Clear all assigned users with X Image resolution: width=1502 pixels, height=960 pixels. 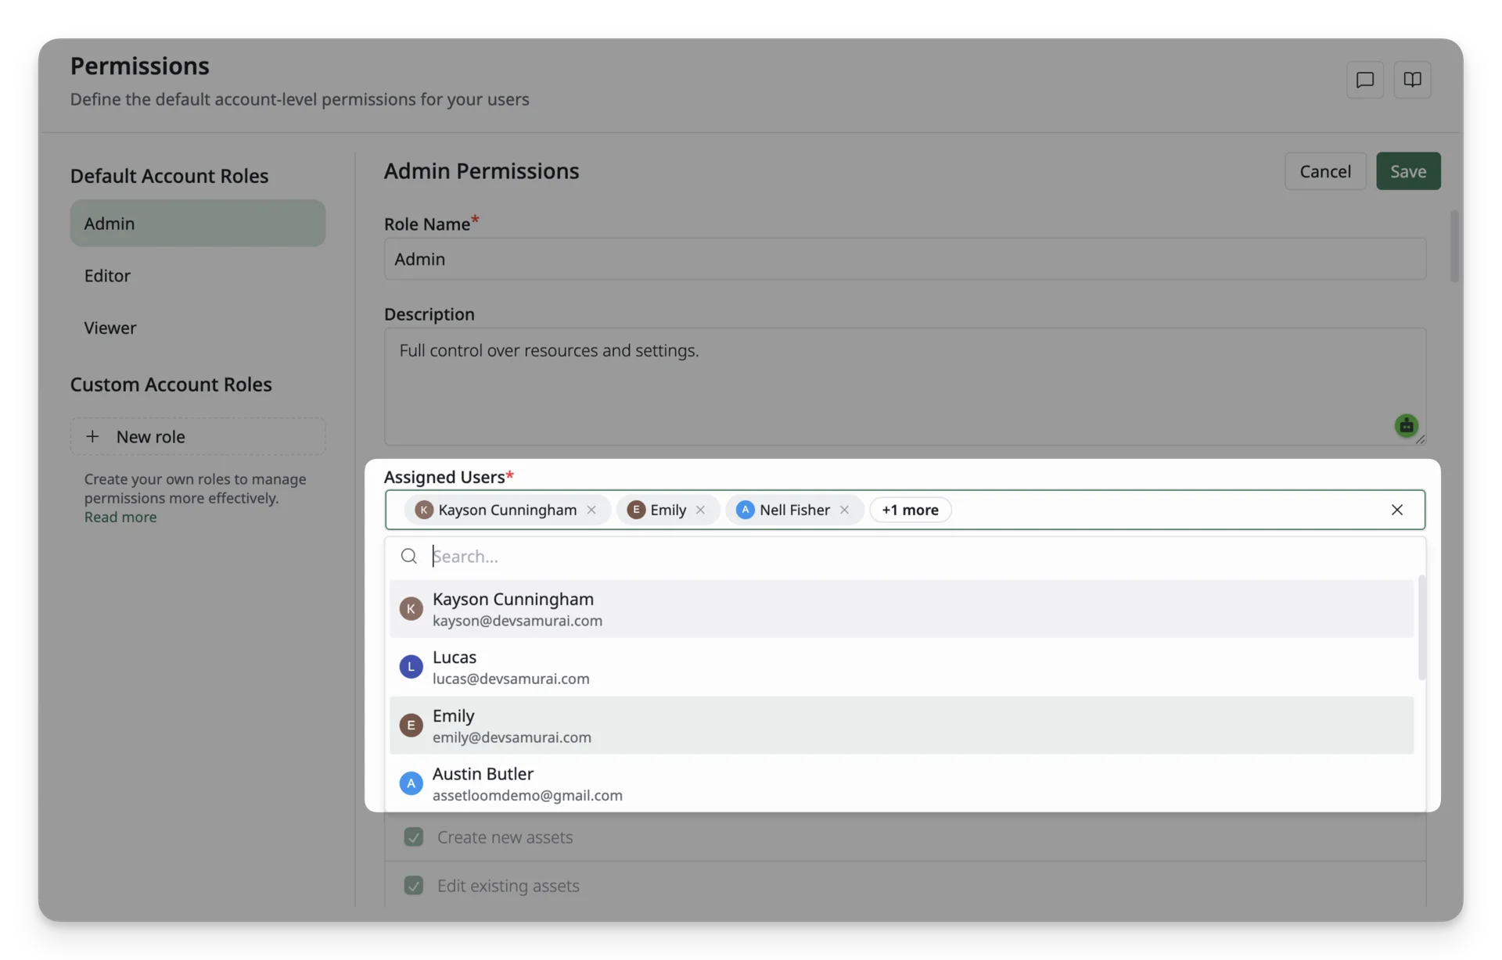(x=1397, y=510)
